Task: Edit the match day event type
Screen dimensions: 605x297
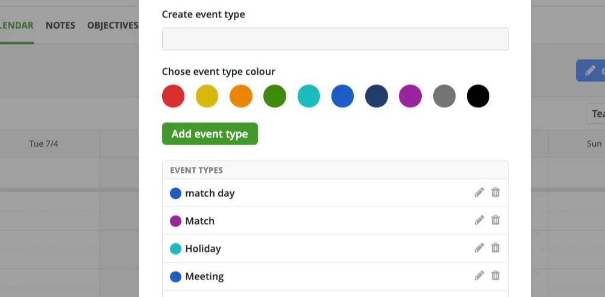Action: (x=479, y=192)
